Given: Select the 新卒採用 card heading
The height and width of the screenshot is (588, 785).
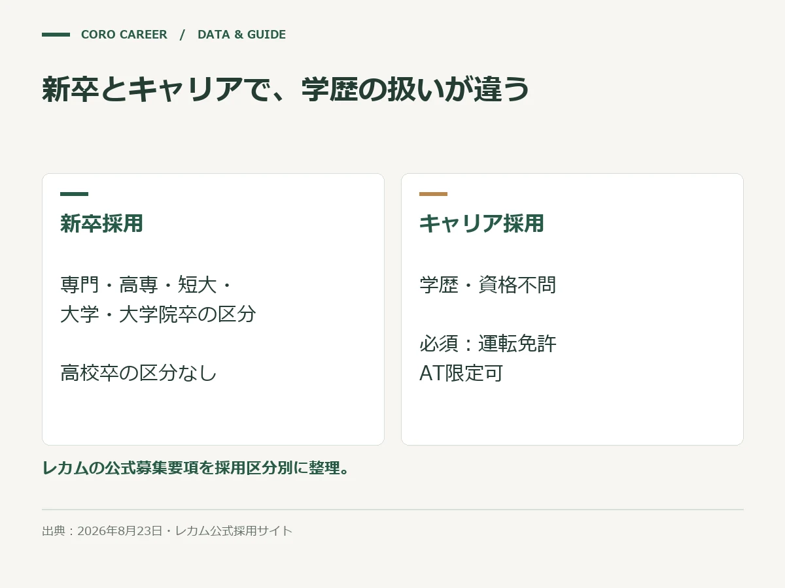Looking at the screenshot, I should coord(101,223).
